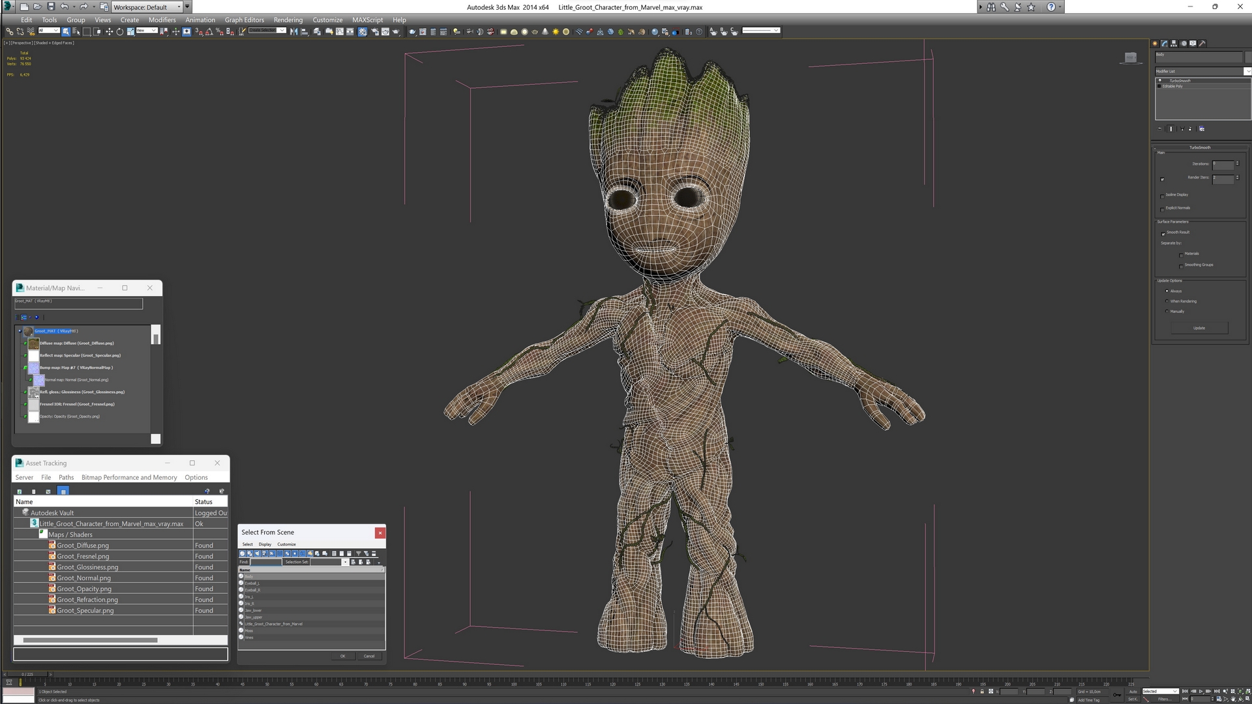Click the Status column header in Asset Tracking
Viewport: 1252px width, 704px height.
point(210,502)
